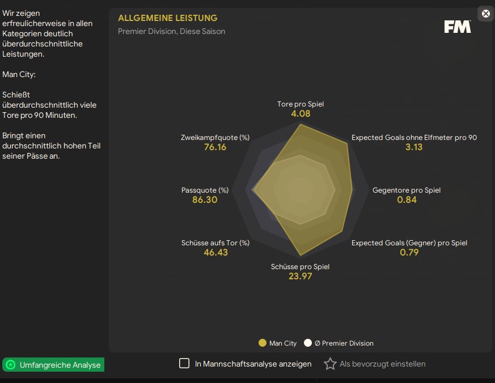Screen dimensions: 495x383
Task: Click the white Premier Division legend swatch
Action: click(308, 343)
